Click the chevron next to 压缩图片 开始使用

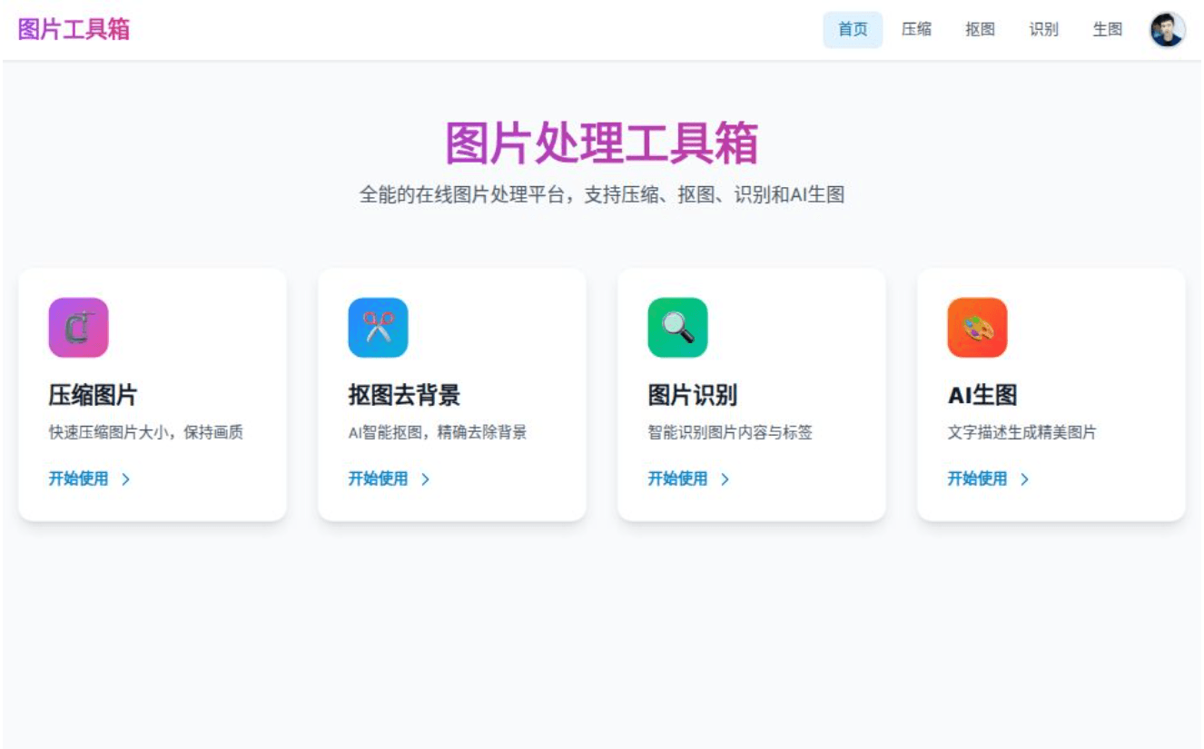pyautogui.click(x=125, y=479)
